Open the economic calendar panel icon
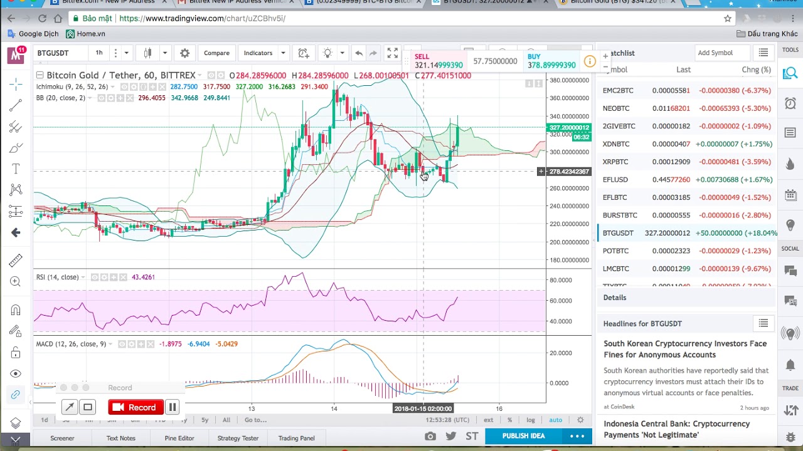Viewport: 803px width, 451px height. coord(790,195)
